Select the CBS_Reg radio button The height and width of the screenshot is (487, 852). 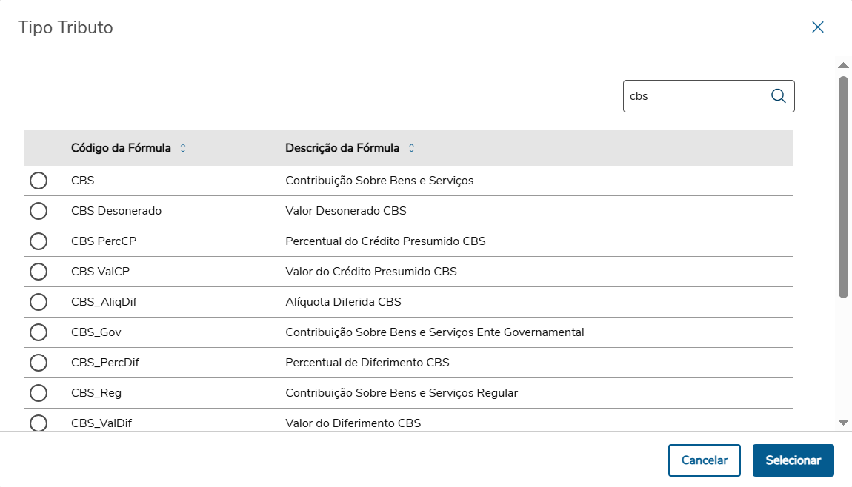coord(39,393)
